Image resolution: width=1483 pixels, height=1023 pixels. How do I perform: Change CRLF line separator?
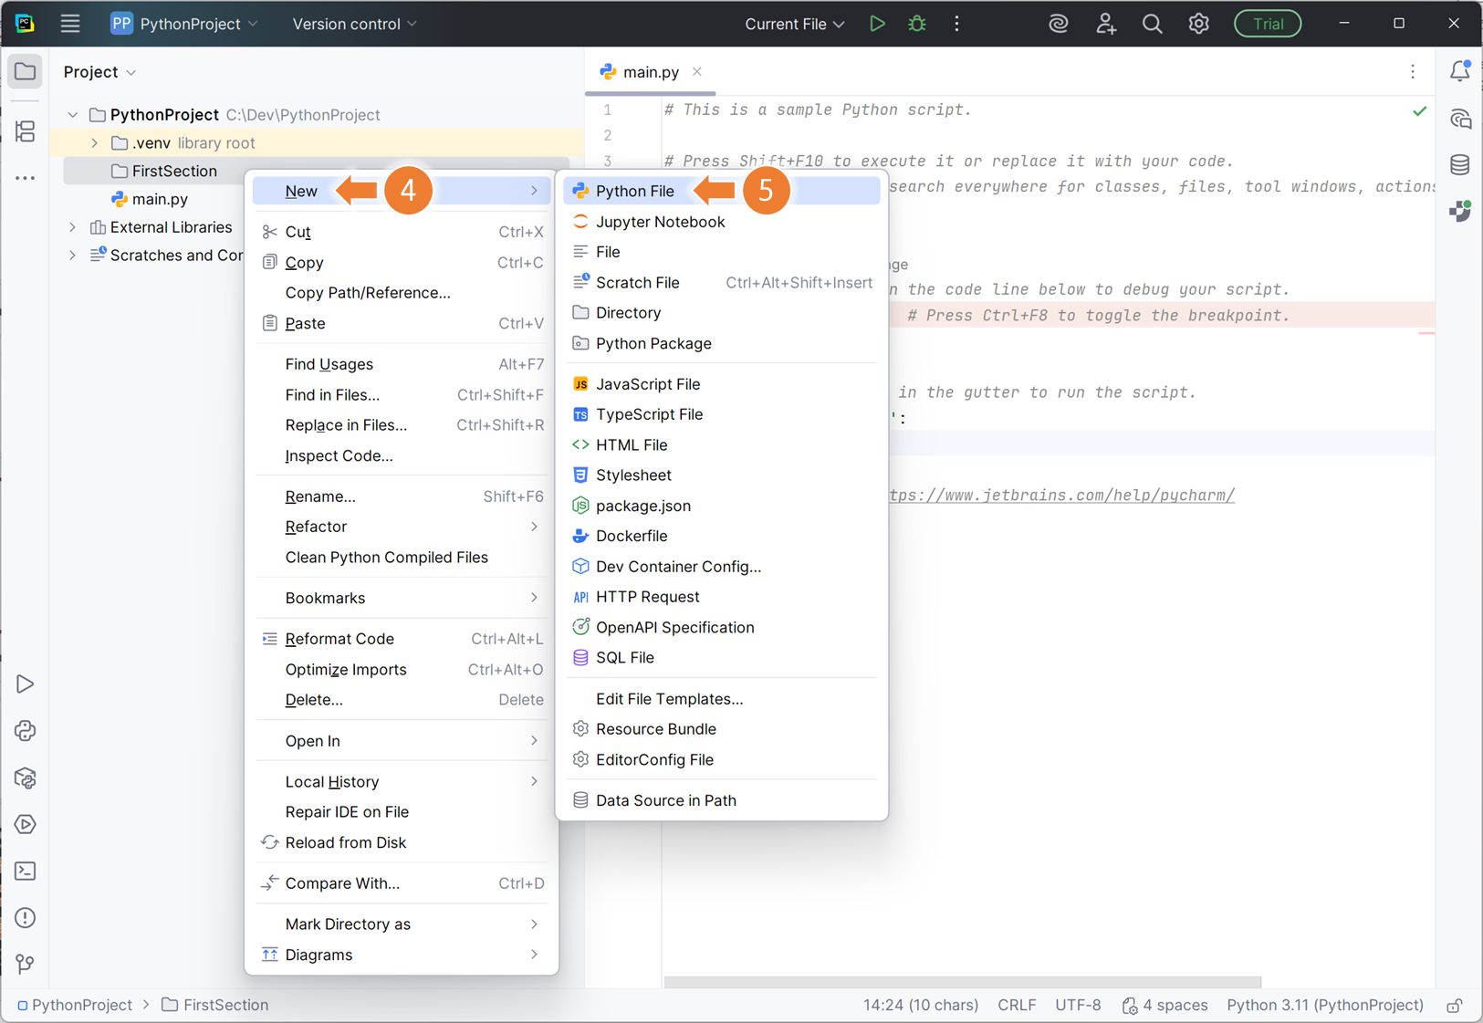(1017, 1005)
